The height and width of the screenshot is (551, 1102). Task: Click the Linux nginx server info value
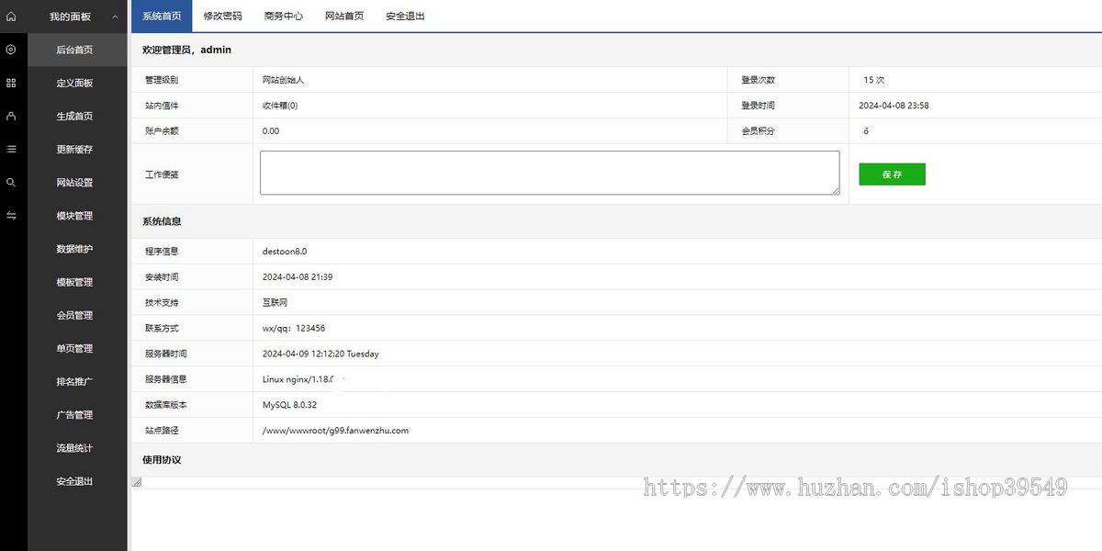pos(298,379)
